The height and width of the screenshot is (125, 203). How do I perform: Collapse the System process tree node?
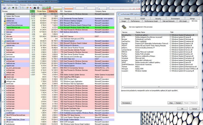(3, 34)
